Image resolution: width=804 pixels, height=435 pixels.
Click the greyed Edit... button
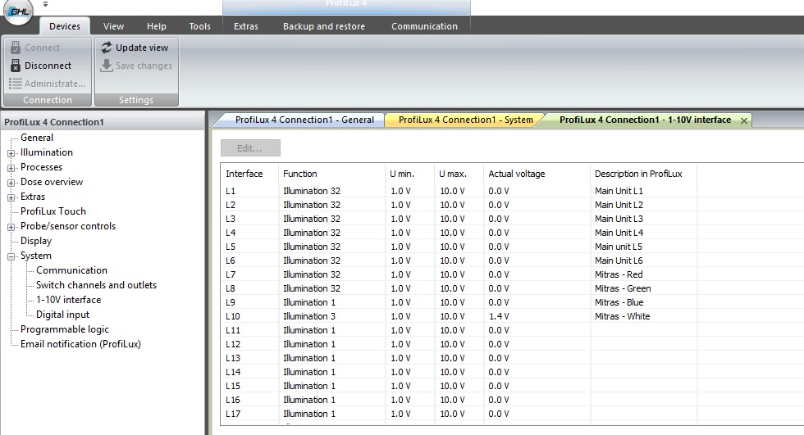point(250,148)
